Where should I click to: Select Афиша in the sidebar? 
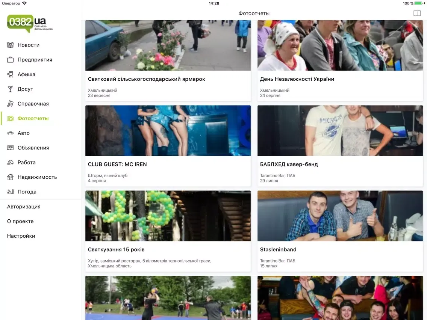pos(41,74)
